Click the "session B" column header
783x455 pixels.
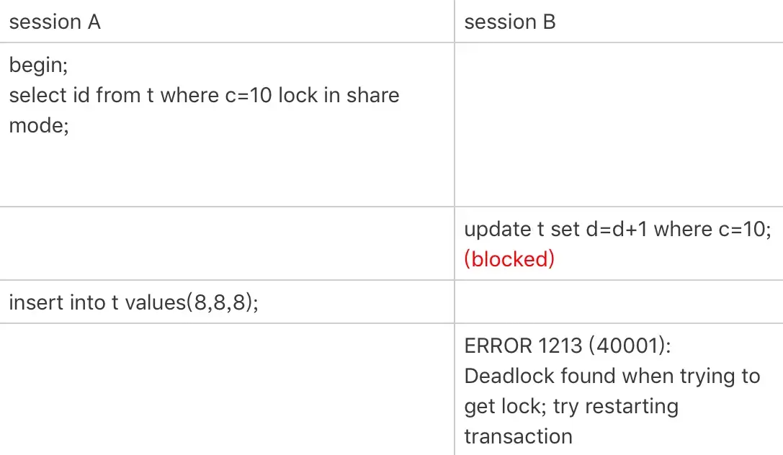(510, 22)
